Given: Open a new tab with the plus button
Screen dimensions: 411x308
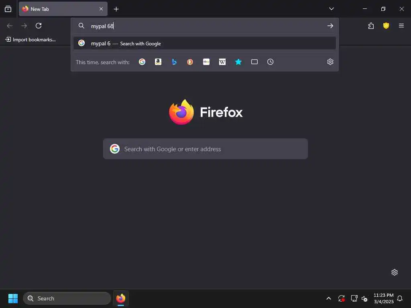Looking at the screenshot, I should coord(116,9).
